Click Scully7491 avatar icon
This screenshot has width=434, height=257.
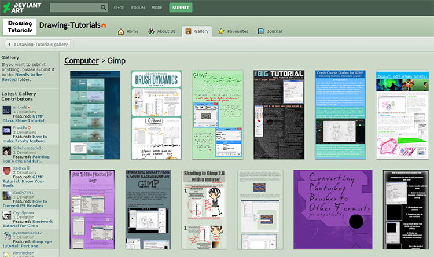click(6, 196)
